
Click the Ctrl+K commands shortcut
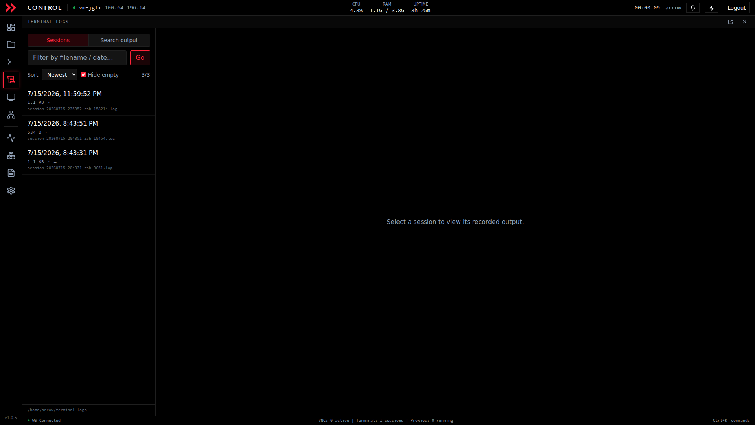pyautogui.click(x=730, y=421)
